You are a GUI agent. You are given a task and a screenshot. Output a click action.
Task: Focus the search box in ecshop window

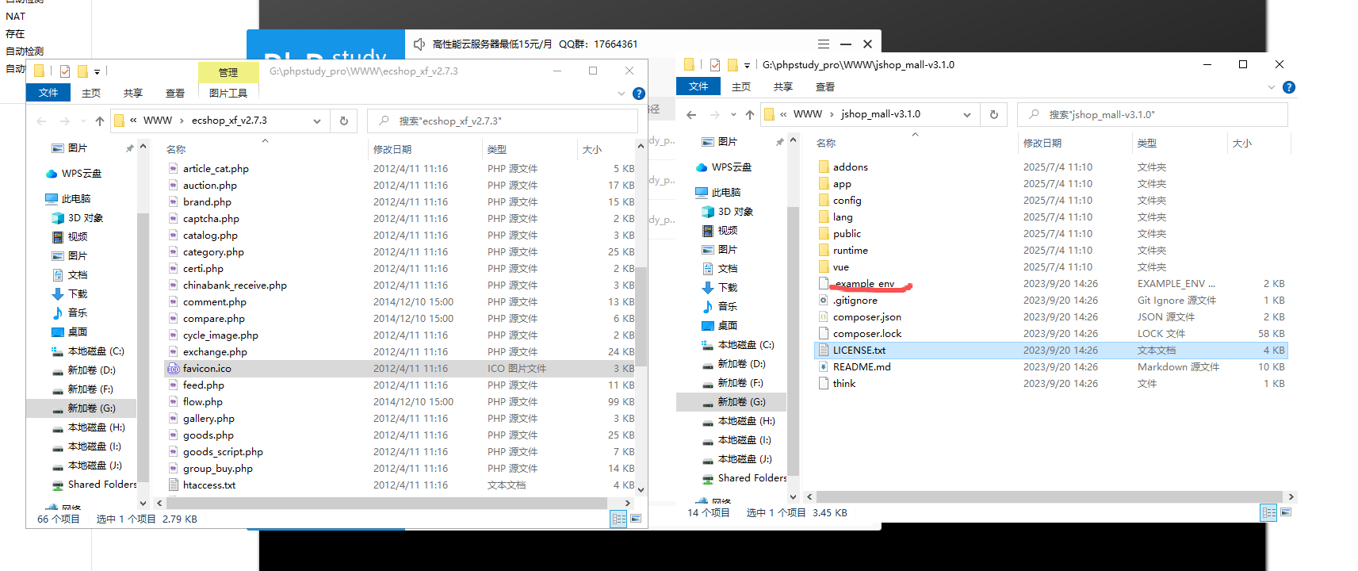tap(503, 121)
